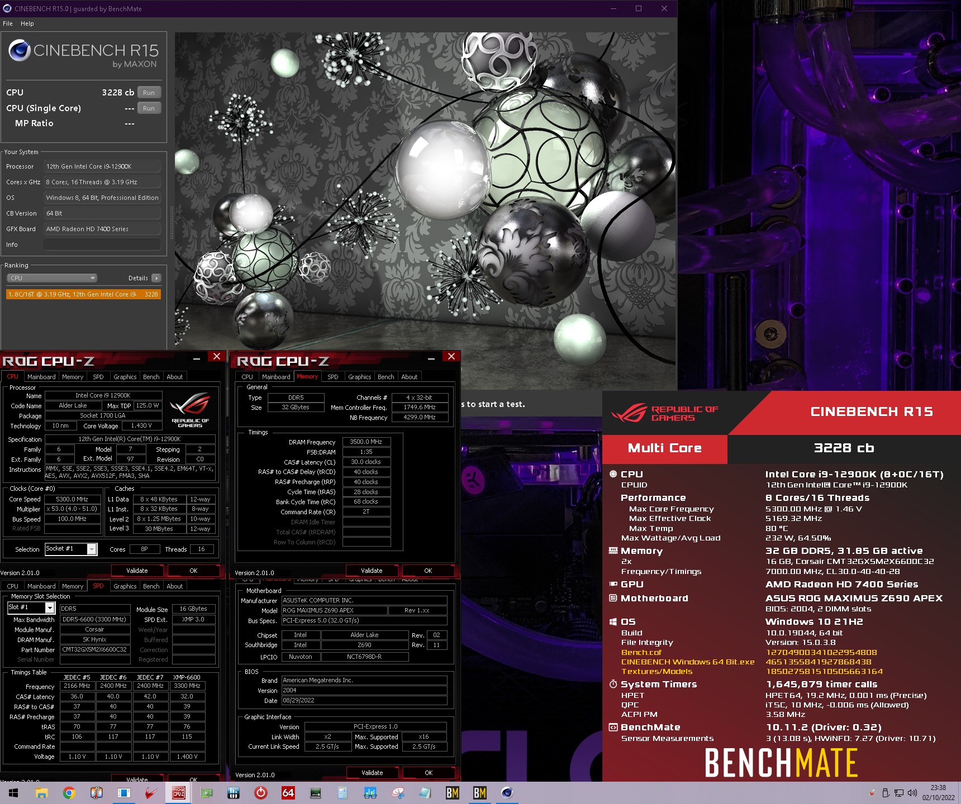961x804 pixels.
Task: Click Validate in the Processor CPU-Z window
Action: [137, 571]
